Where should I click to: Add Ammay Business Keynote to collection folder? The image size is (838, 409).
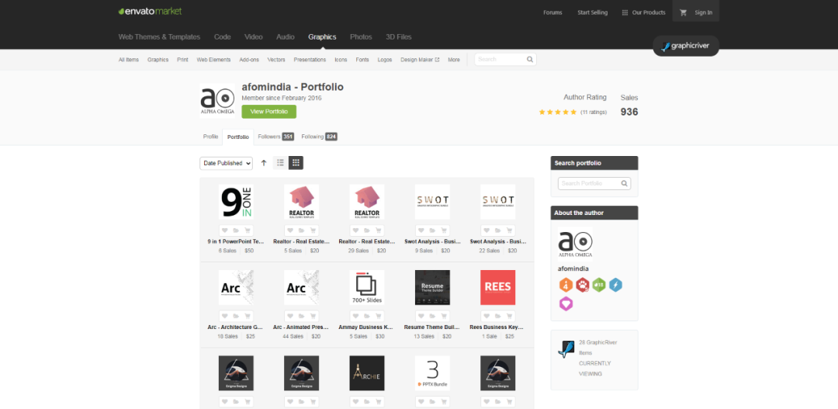[x=367, y=316]
